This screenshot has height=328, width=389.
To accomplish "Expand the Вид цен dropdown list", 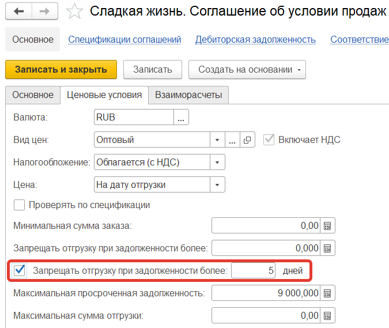I will pyautogui.click(x=217, y=140).
